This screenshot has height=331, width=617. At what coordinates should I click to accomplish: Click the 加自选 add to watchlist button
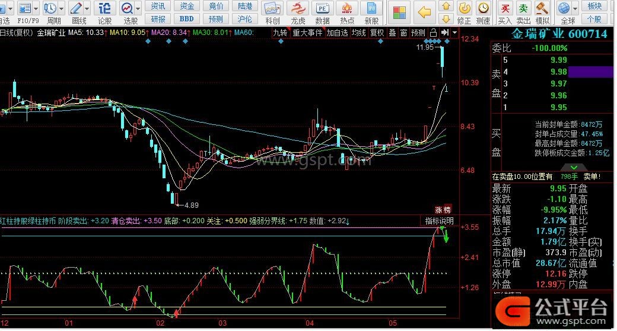click(x=337, y=33)
